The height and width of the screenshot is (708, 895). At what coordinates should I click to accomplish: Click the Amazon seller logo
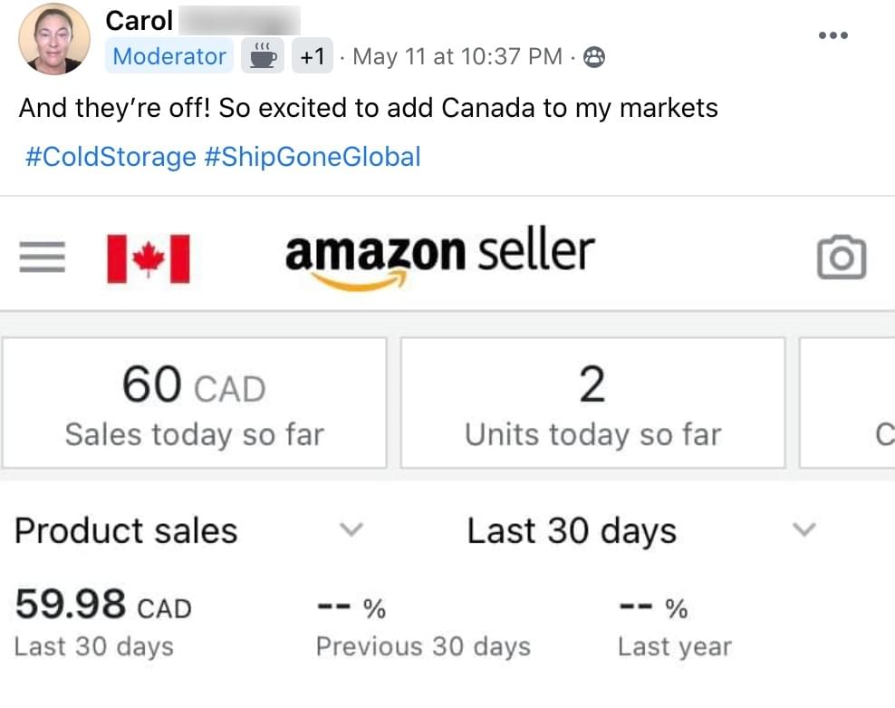click(439, 257)
